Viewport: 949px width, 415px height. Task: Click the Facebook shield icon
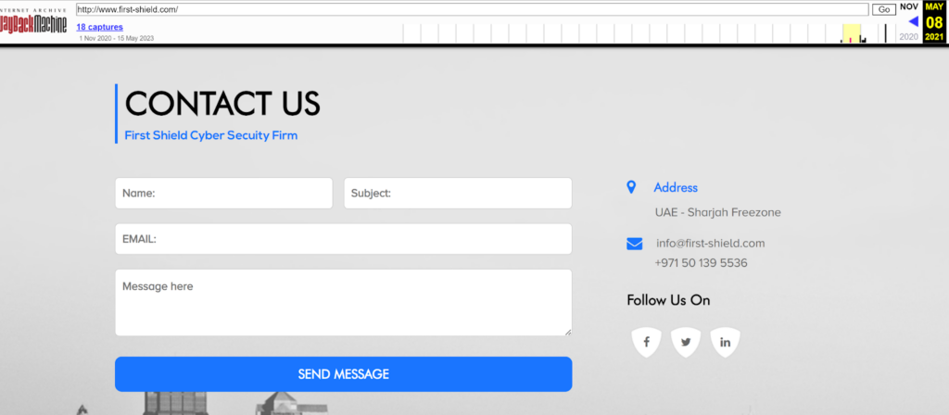[x=646, y=342]
